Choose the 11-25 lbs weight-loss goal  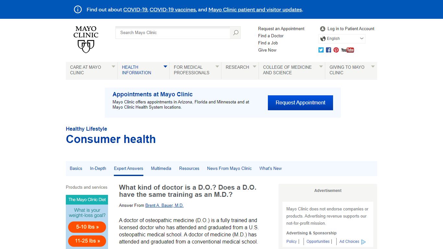[87, 241]
